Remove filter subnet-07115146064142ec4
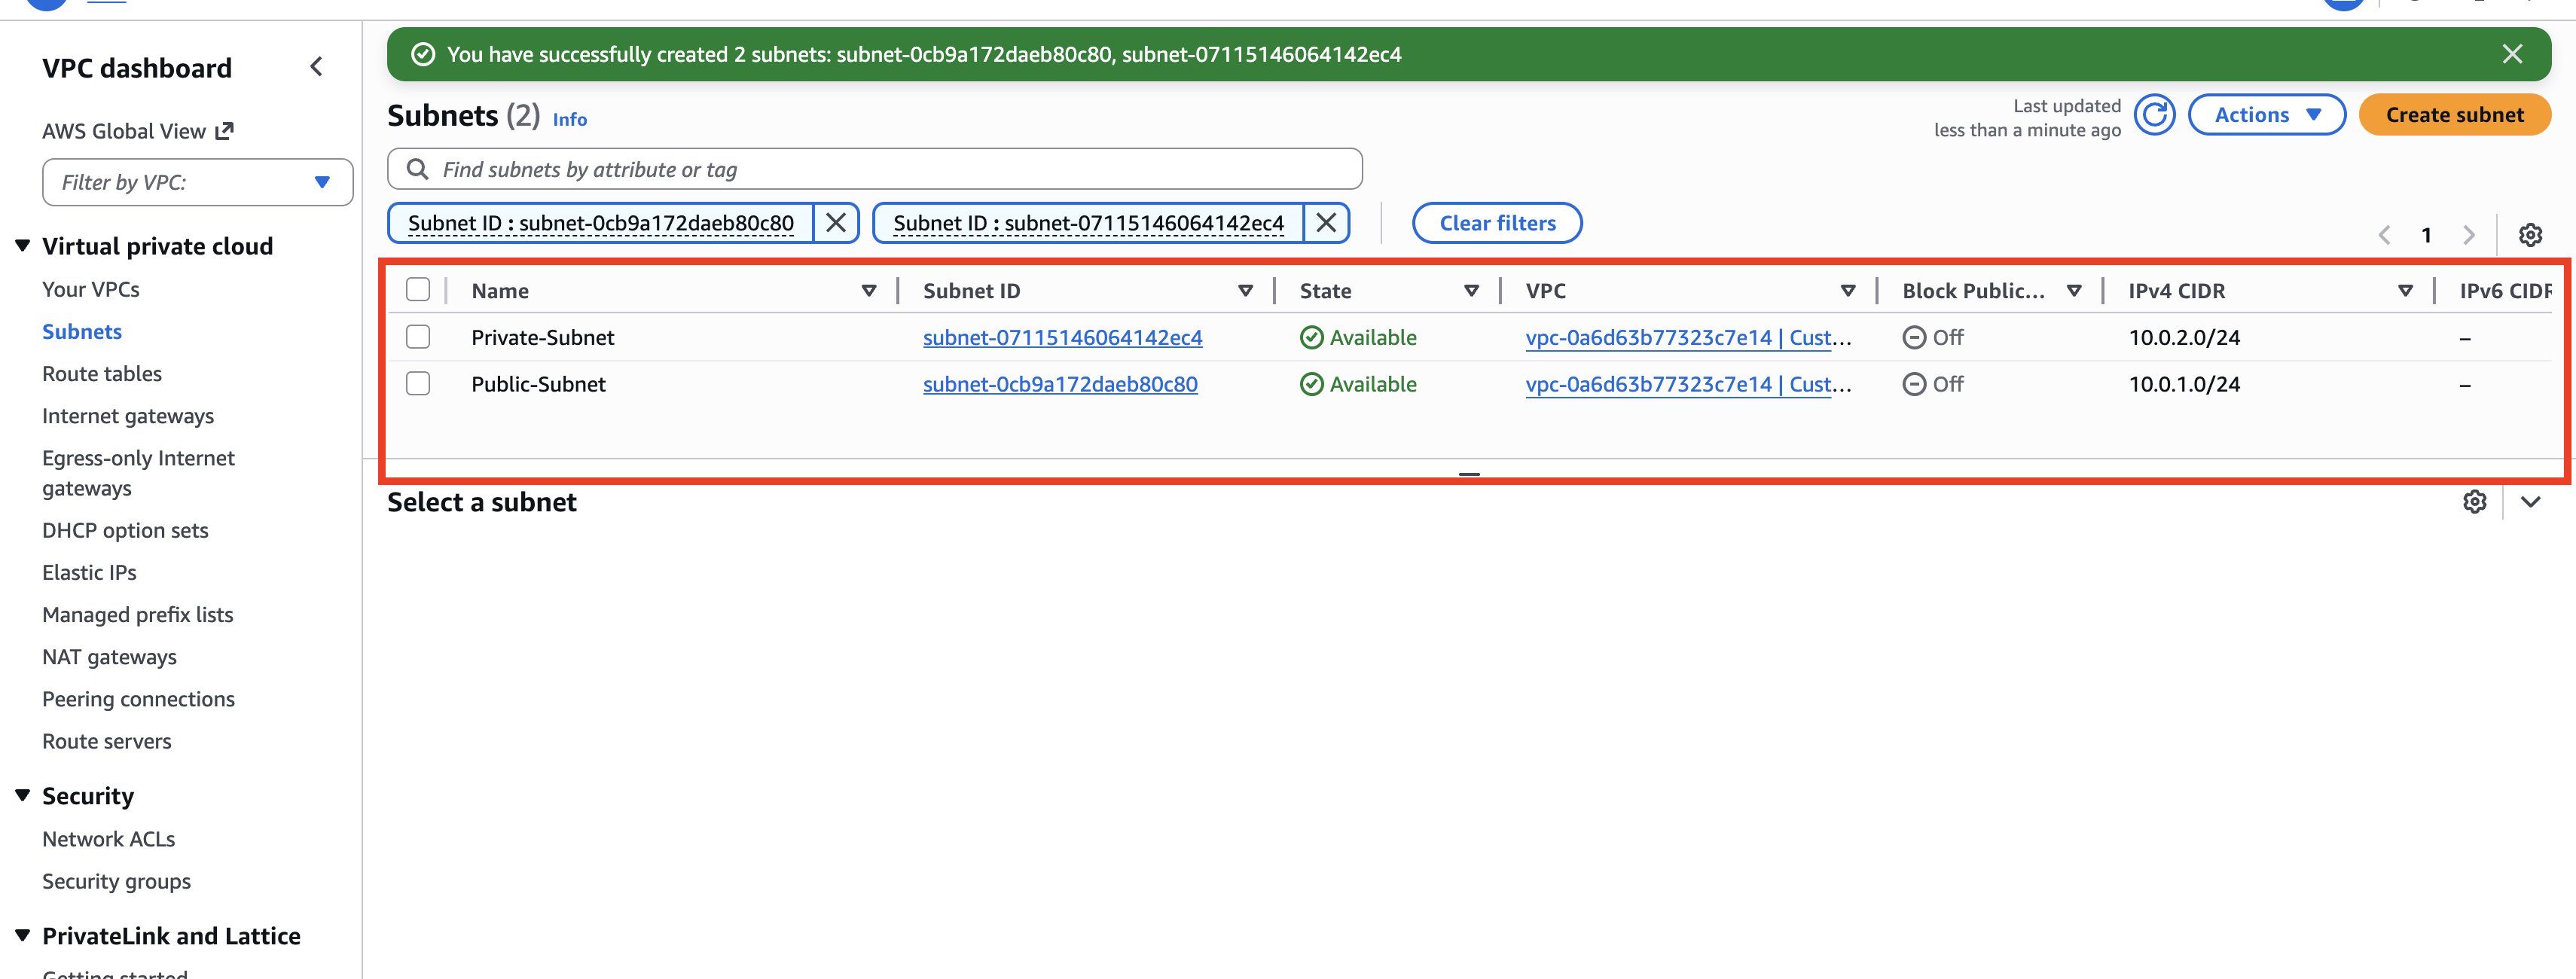Image resolution: width=2576 pixels, height=979 pixels. pos(1326,223)
